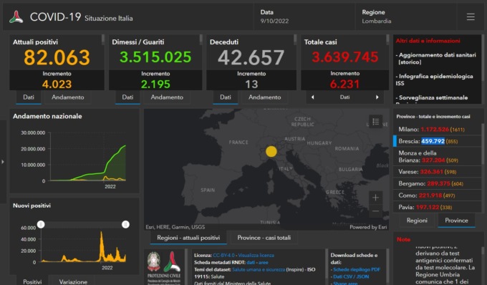Select Dati tab under Deceduti

click(x=226, y=97)
